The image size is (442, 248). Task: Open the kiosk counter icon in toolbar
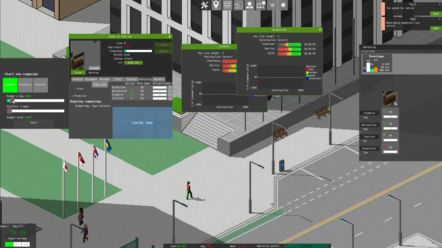[x=227, y=5]
